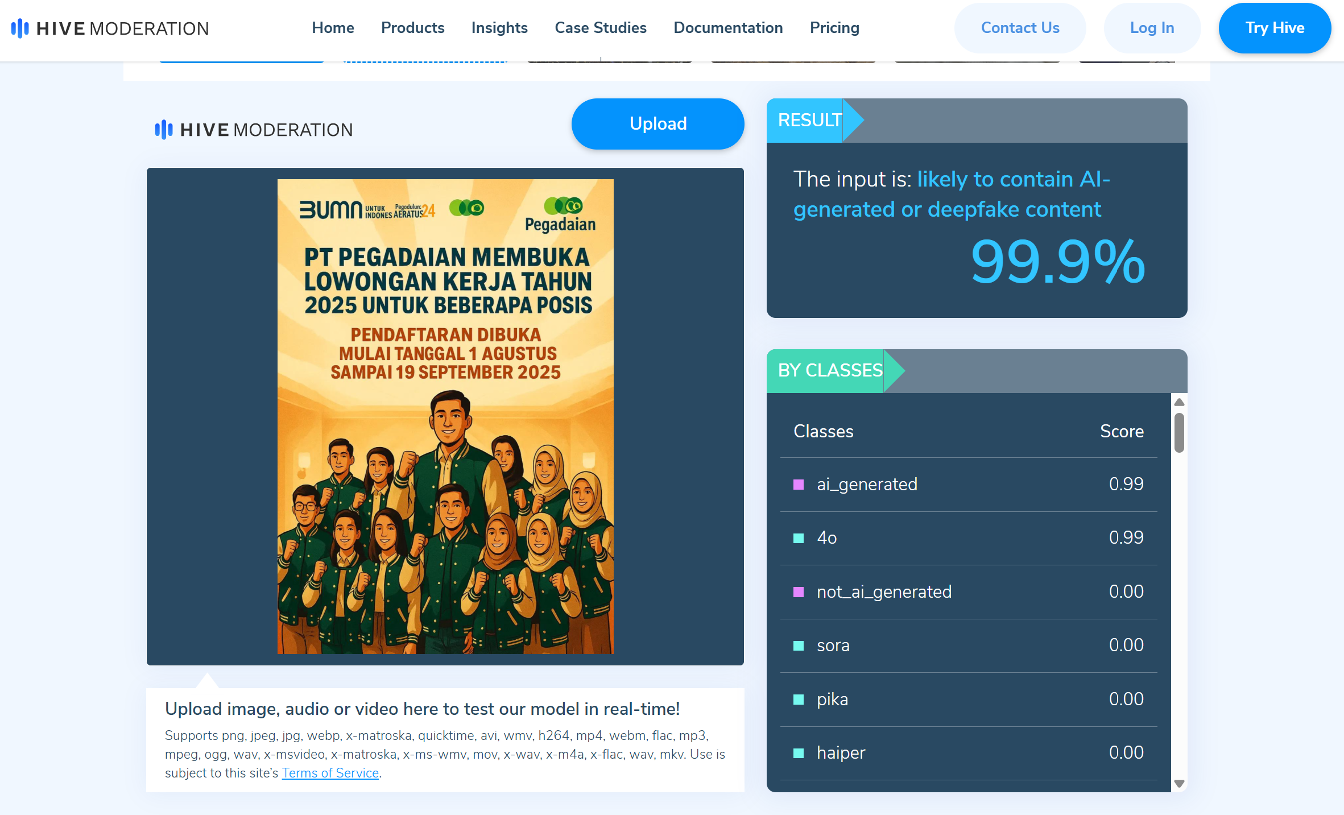This screenshot has width=1344, height=815.
Task: Click the Contact Us button
Action: 1020,28
